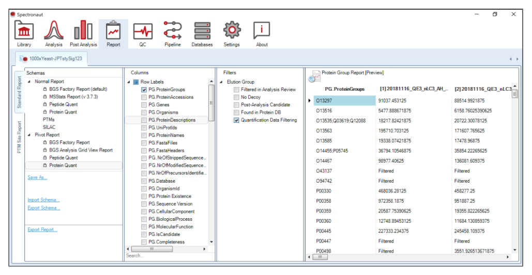The image size is (532, 275).
Task: Click the columns Search... field
Action: tap(170, 256)
